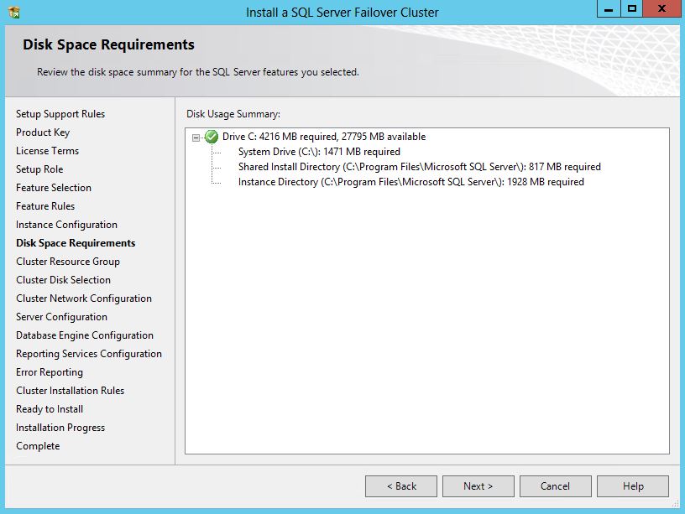Select the Shared Install Directory row
Image resolution: width=685 pixels, height=514 pixels.
point(420,167)
